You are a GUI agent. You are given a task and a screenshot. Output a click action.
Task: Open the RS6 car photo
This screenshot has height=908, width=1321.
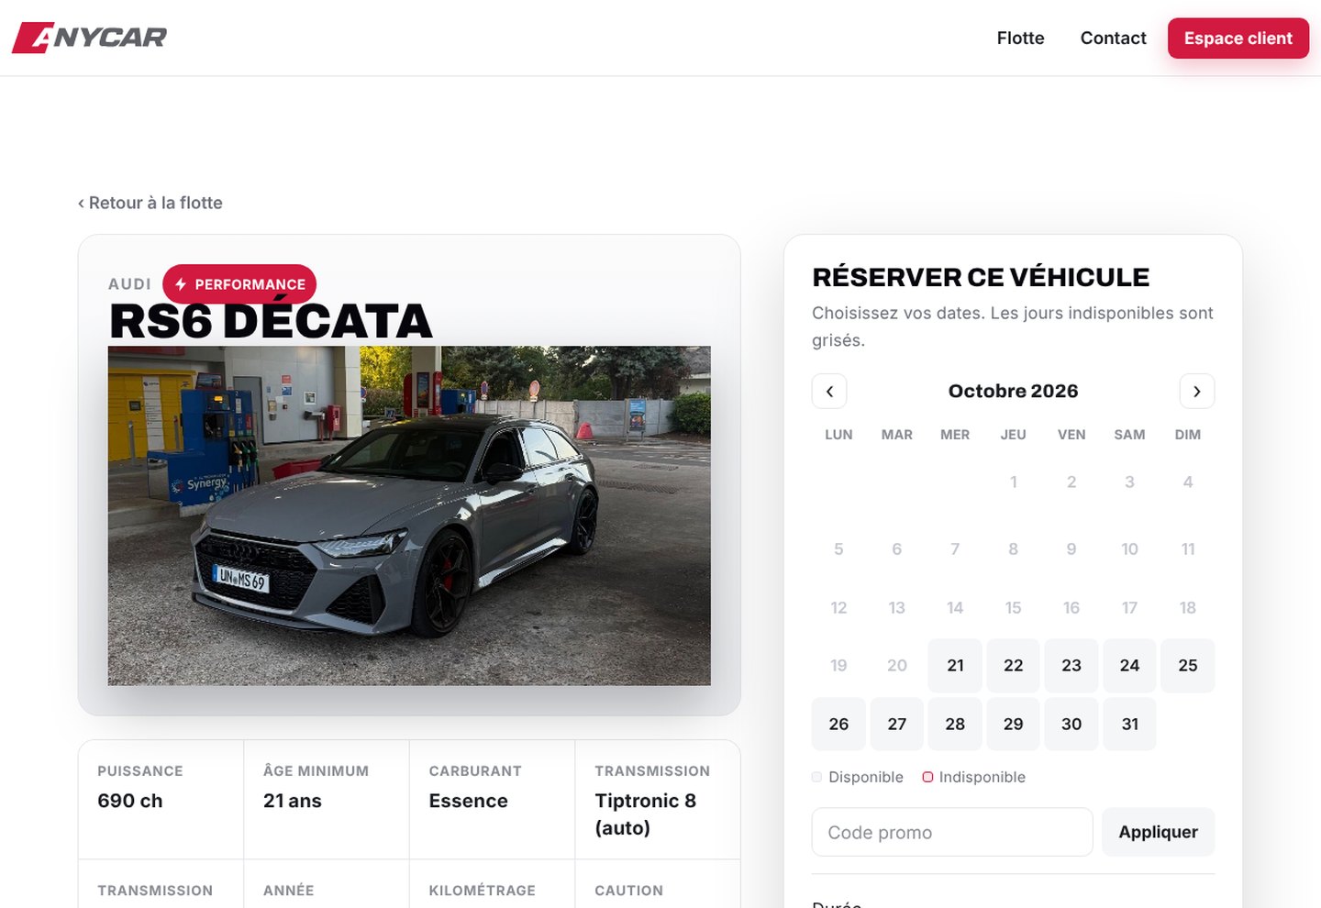[409, 515]
